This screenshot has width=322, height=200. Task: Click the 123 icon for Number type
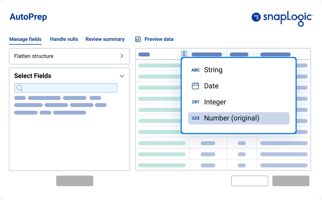click(x=196, y=118)
